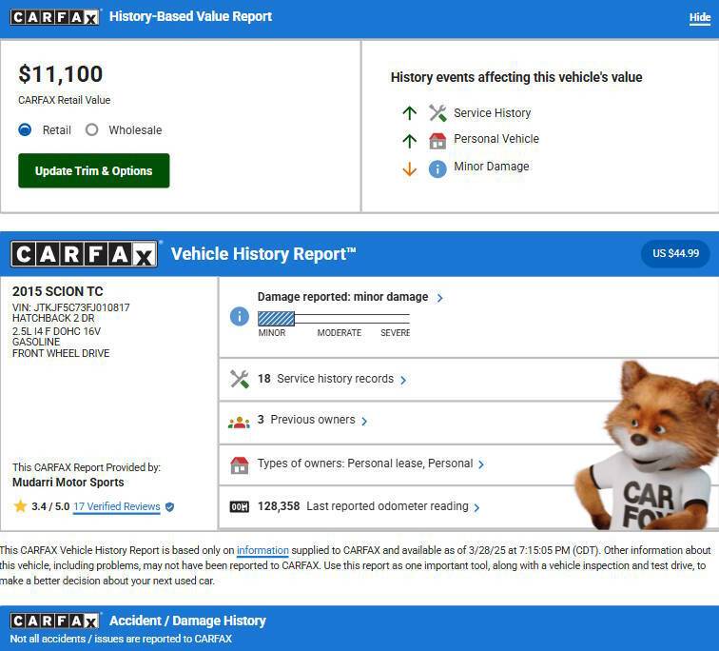Click the Damage reported: minor damage heading
Viewport: 719px width, 651px height.
tap(342, 297)
